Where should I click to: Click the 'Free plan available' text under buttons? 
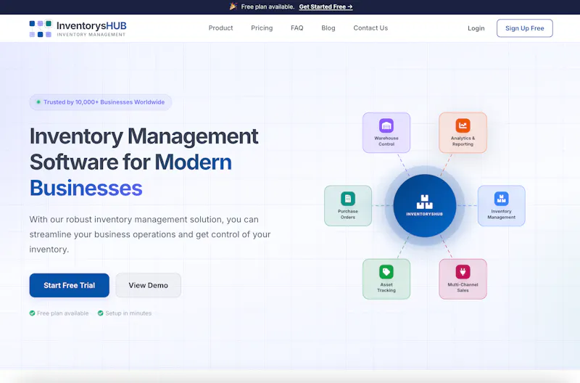(x=62, y=313)
